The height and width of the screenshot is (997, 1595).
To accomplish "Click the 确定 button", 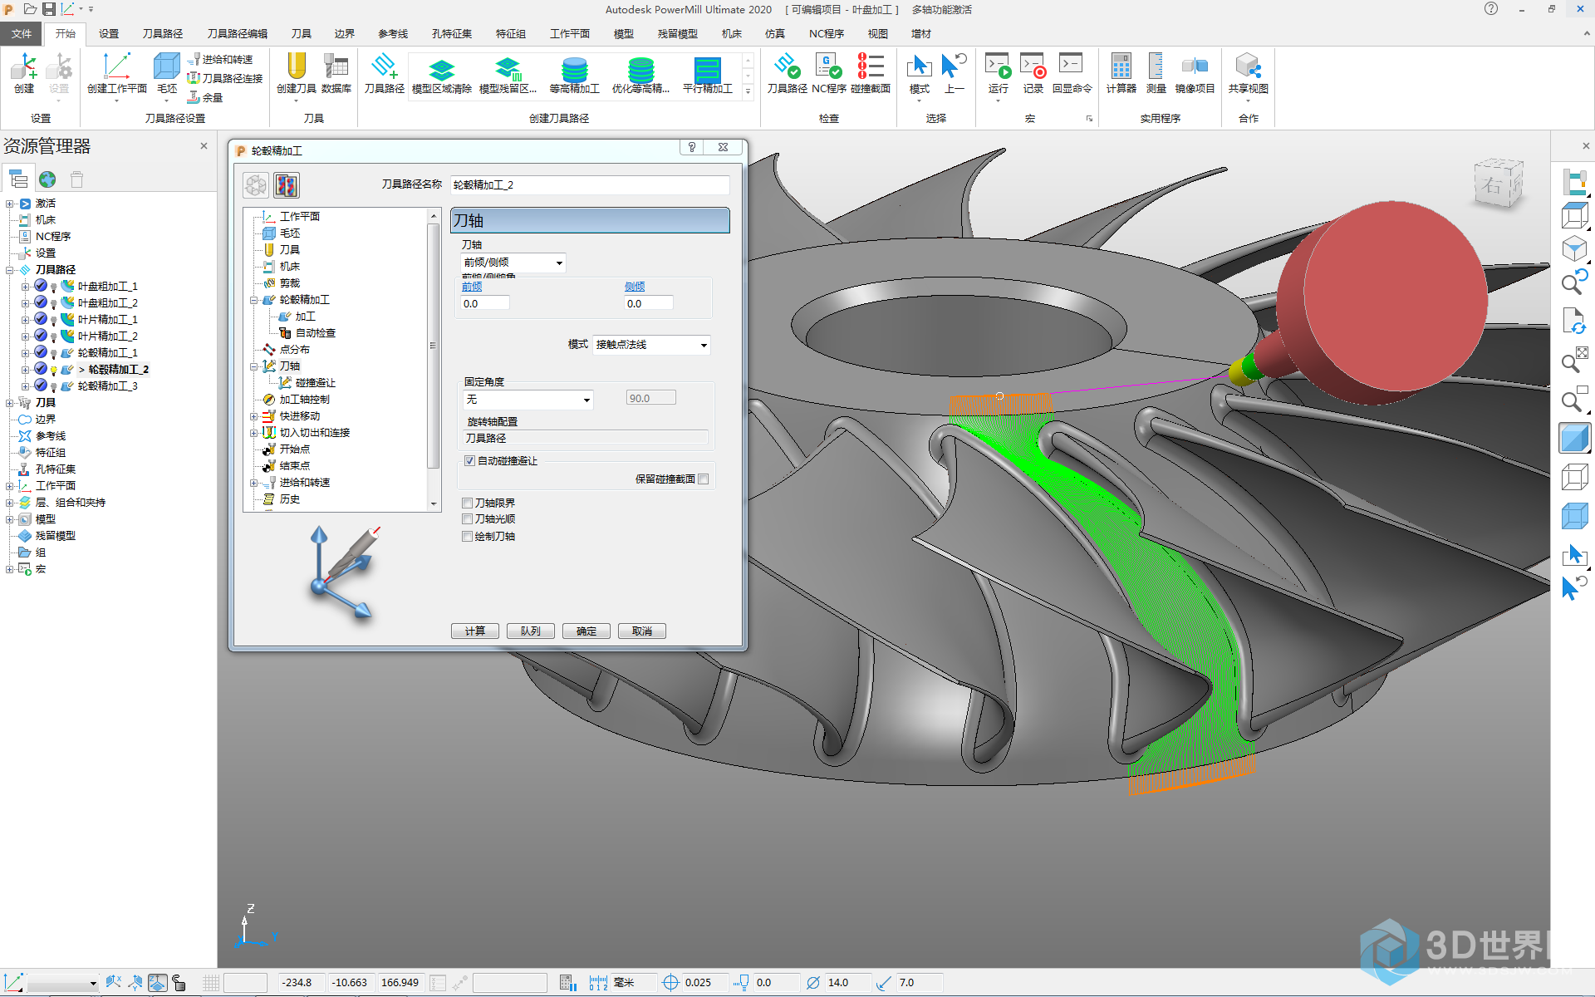I will (x=586, y=631).
